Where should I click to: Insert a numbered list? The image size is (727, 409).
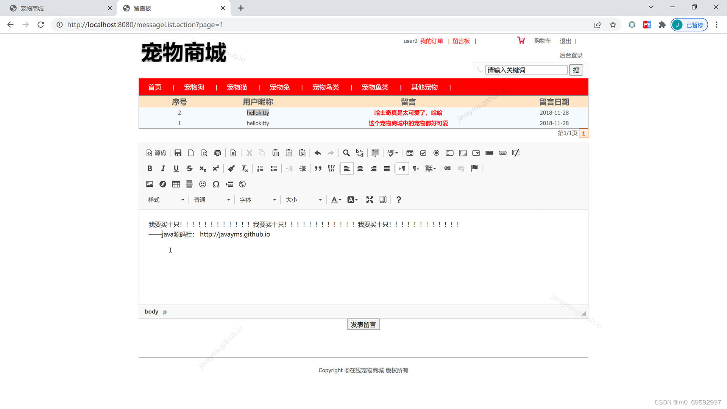(x=260, y=169)
